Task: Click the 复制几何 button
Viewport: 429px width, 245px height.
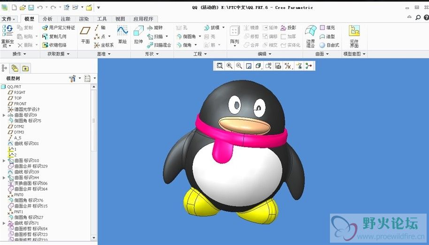Action: pyautogui.click(x=54, y=37)
